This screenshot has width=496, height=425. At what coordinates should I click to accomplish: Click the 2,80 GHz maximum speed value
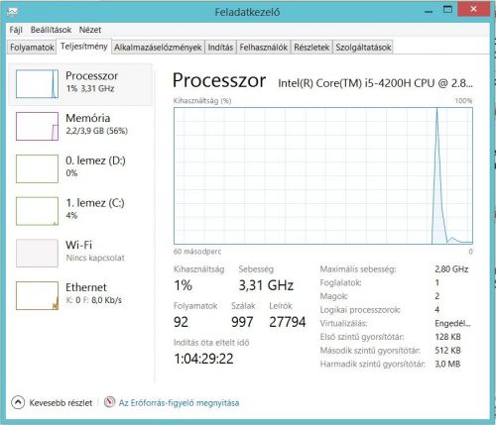(451, 269)
